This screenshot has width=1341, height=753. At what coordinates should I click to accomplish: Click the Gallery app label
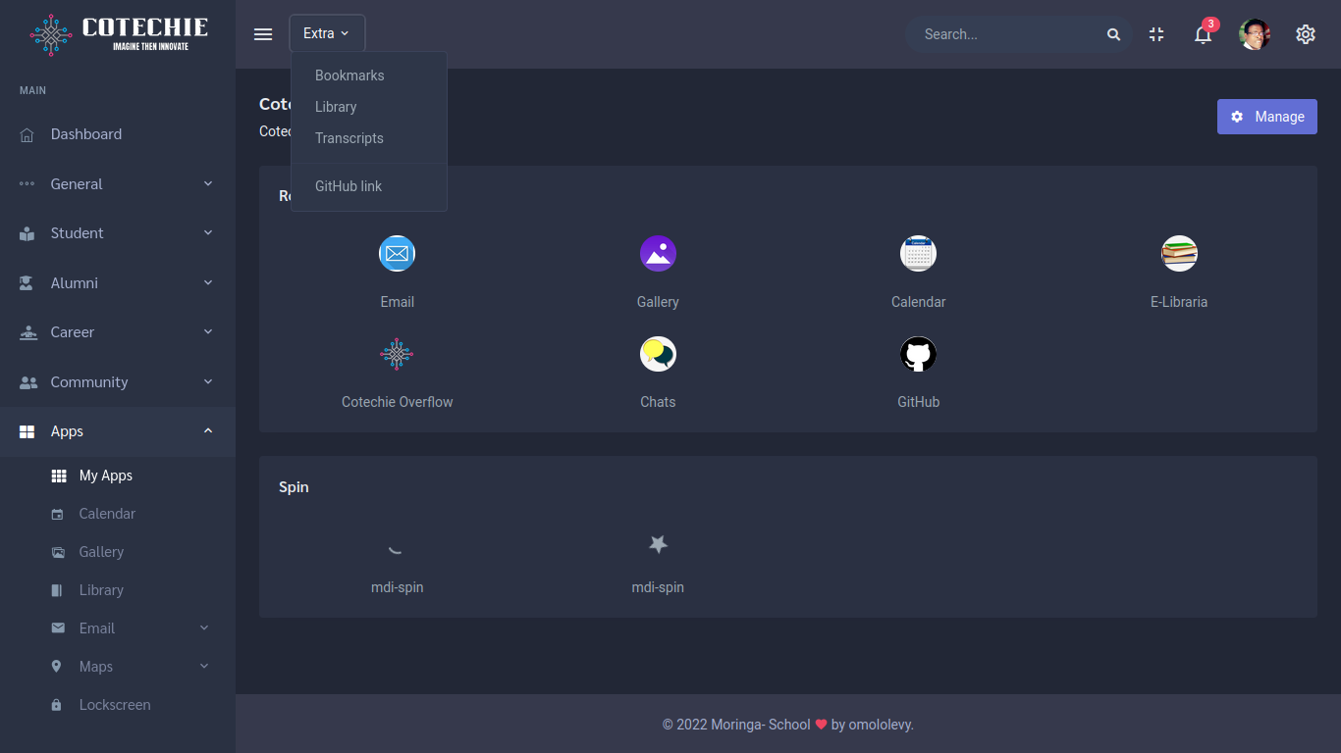click(658, 302)
